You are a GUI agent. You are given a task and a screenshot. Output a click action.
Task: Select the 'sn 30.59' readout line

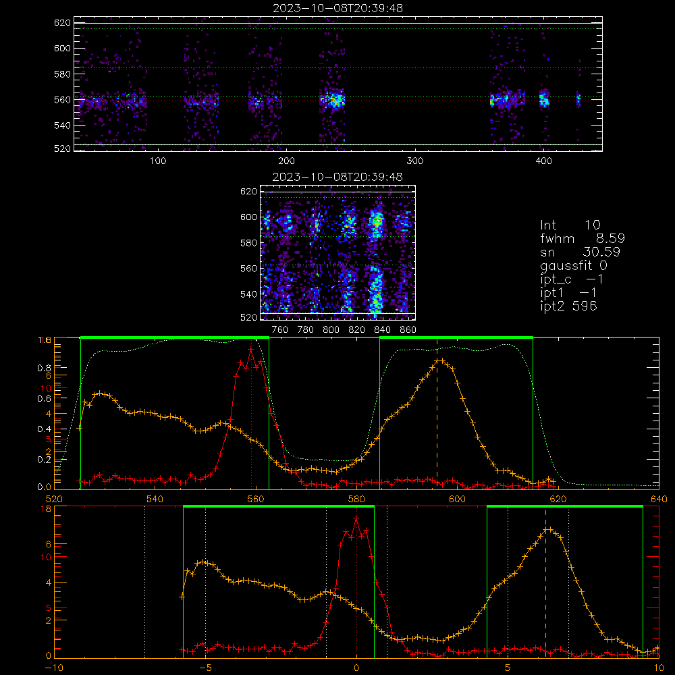tap(580, 252)
